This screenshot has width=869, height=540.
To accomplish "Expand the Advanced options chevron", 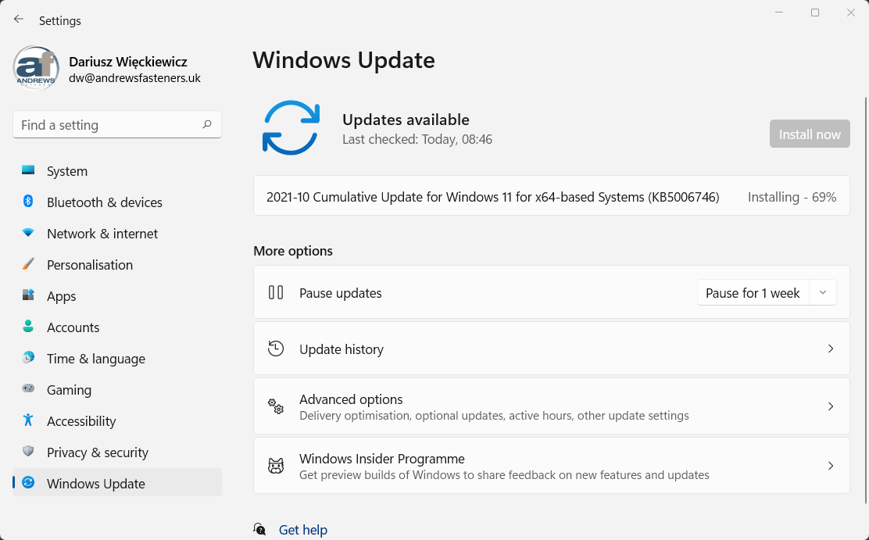I will point(830,406).
